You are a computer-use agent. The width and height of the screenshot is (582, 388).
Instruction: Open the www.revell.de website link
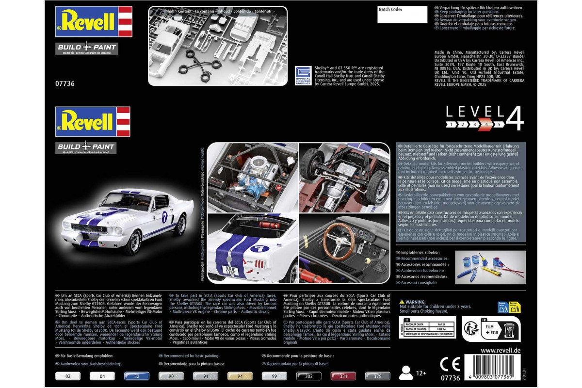[501, 350]
